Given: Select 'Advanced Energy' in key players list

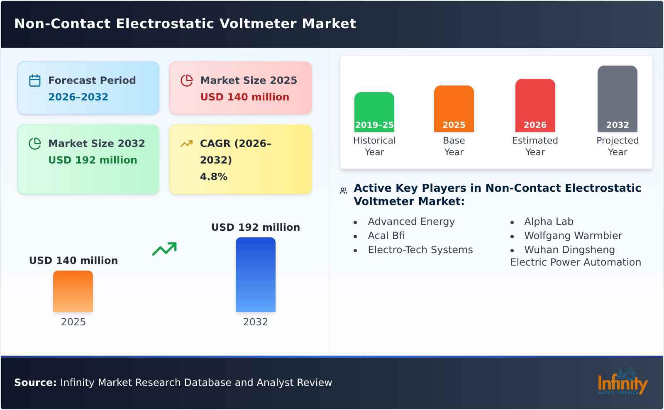Looking at the screenshot, I should click(411, 222).
